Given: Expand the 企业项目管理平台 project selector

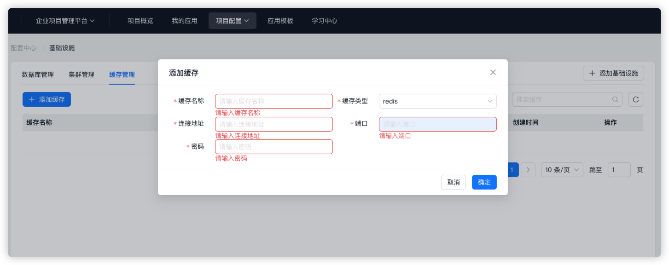Looking at the screenshot, I should tap(65, 21).
